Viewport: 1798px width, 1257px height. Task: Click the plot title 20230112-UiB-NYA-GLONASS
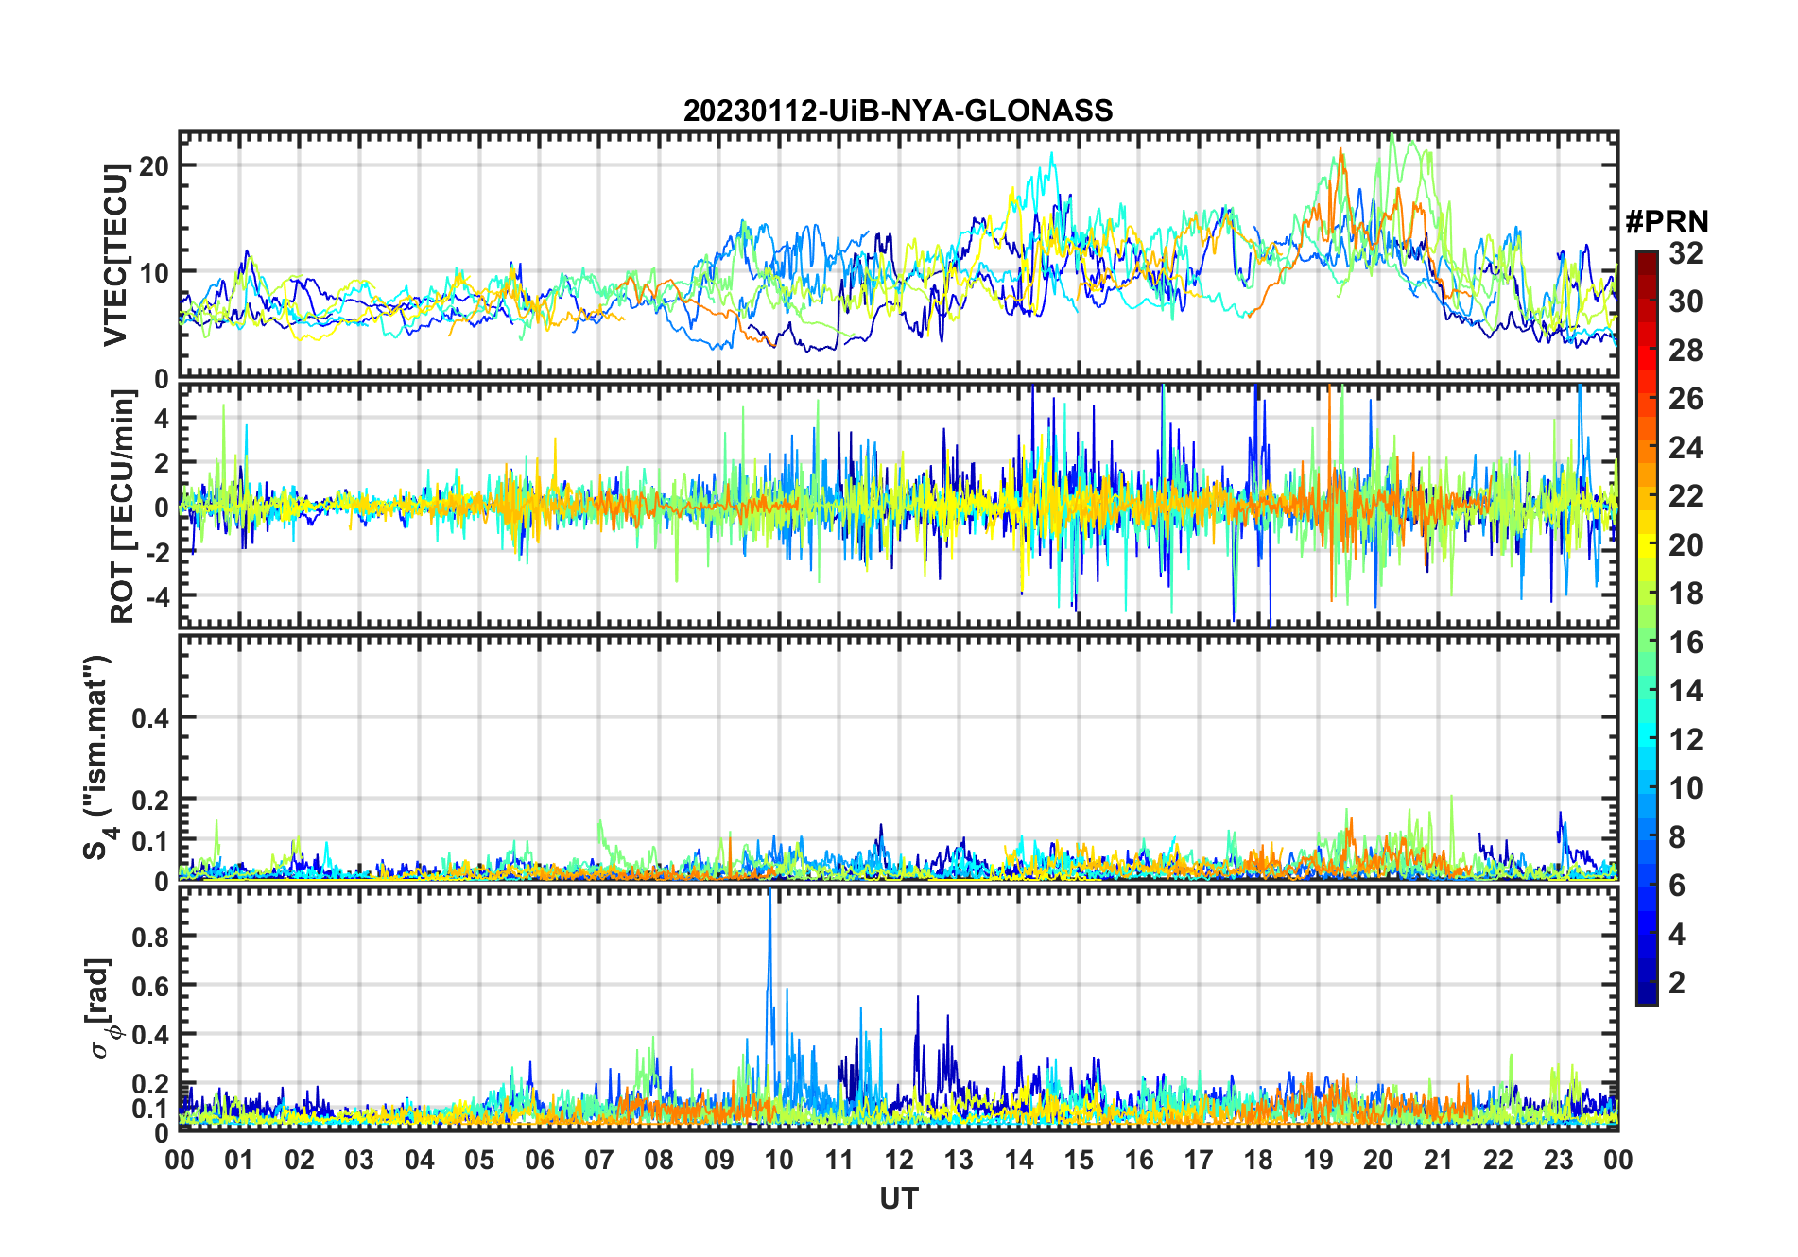click(898, 111)
